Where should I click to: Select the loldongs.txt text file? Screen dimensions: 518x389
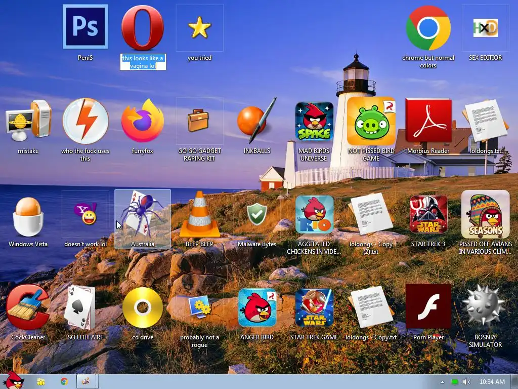tap(485, 121)
